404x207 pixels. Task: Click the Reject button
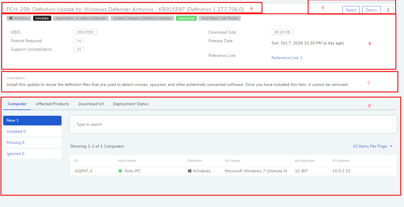pos(351,10)
